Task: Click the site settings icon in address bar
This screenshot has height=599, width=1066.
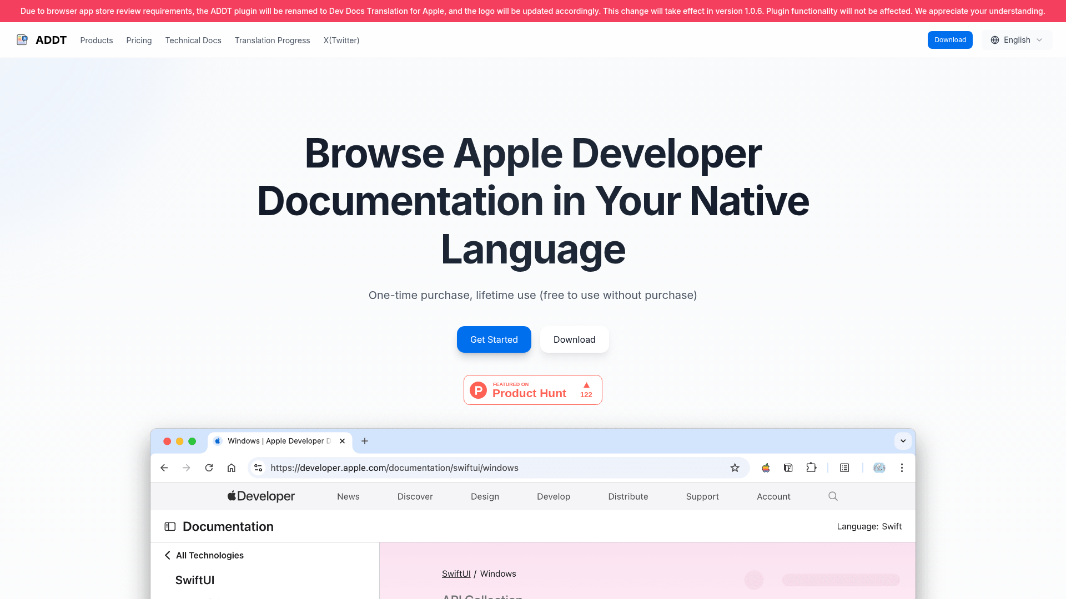Action: click(x=258, y=468)
